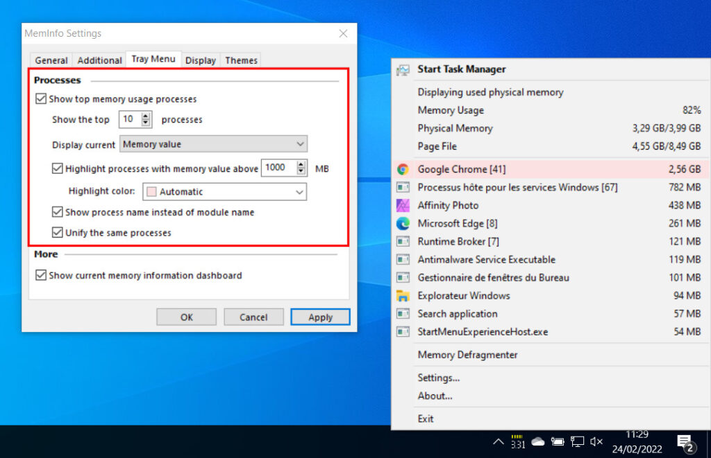Click the pink Automatic highlight color swatch
This screenshot has width=711, height=458.
pyautogui.click(x=151, y=192)
